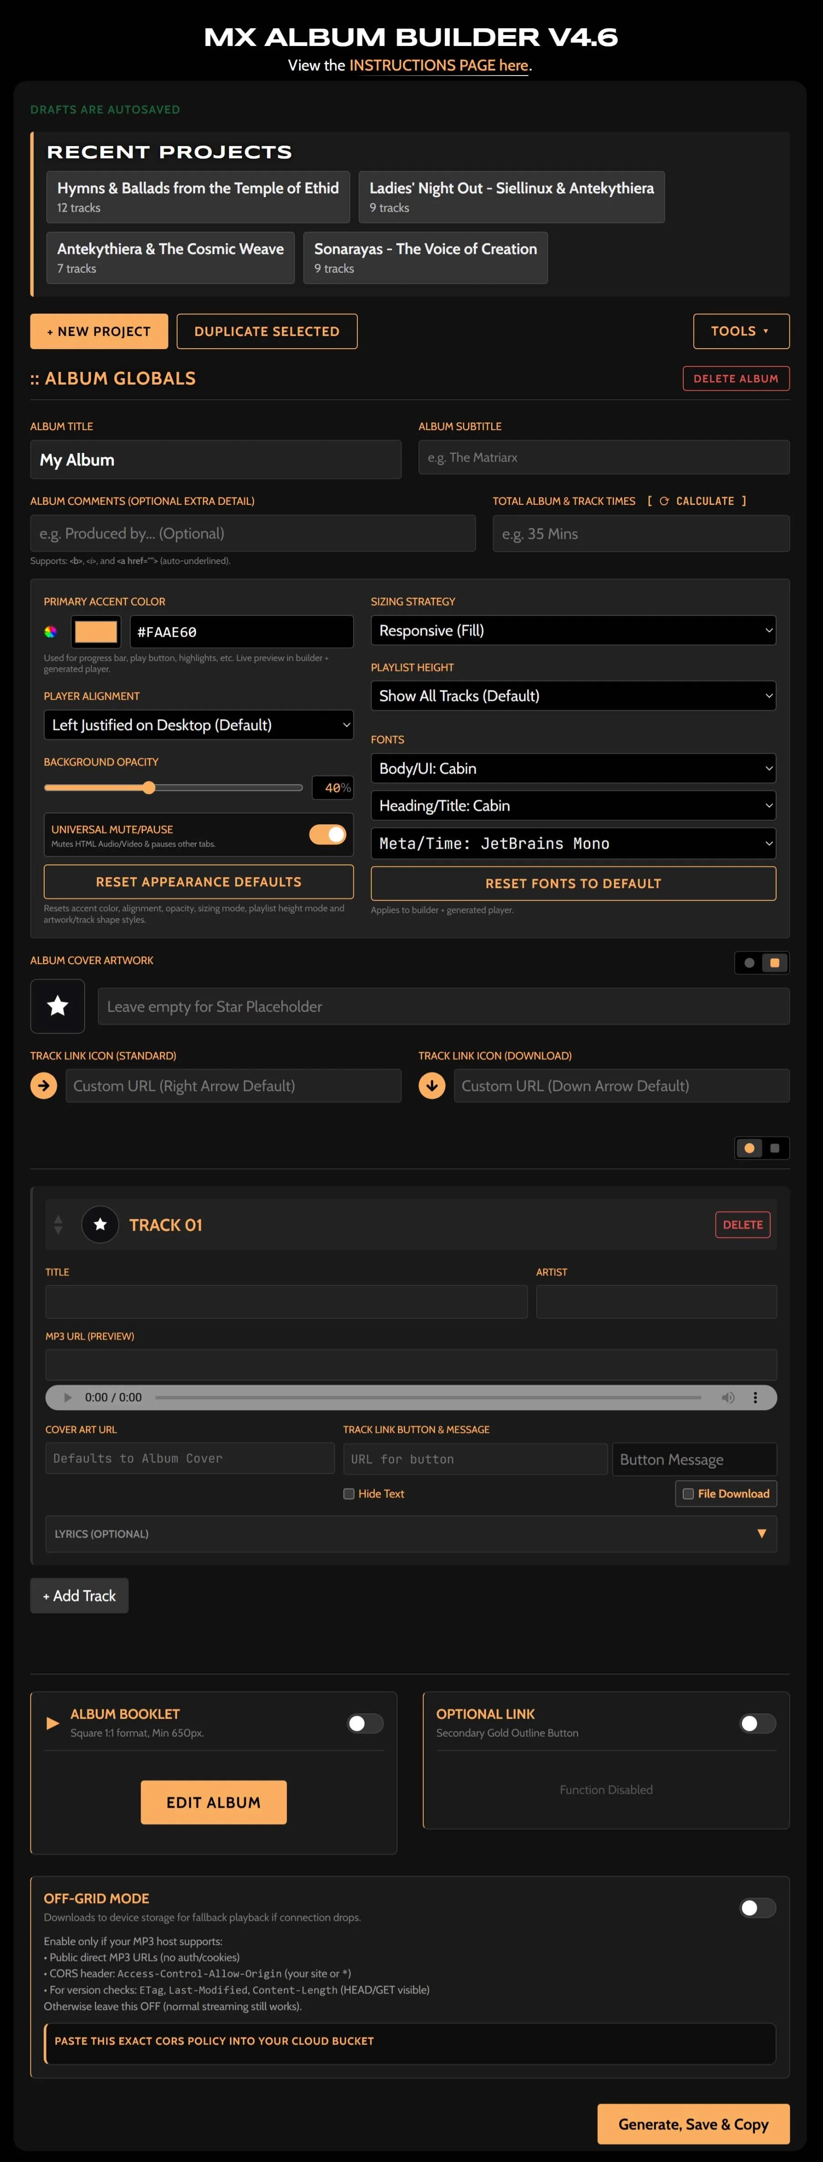823x2162 pixels.
Task: Open project Hymns & Ballads from the Temple of Ethid
Action: coord(198,196)
